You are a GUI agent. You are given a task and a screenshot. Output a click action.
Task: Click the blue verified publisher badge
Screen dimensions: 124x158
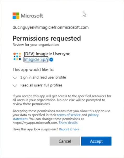[x=51, y=60]
